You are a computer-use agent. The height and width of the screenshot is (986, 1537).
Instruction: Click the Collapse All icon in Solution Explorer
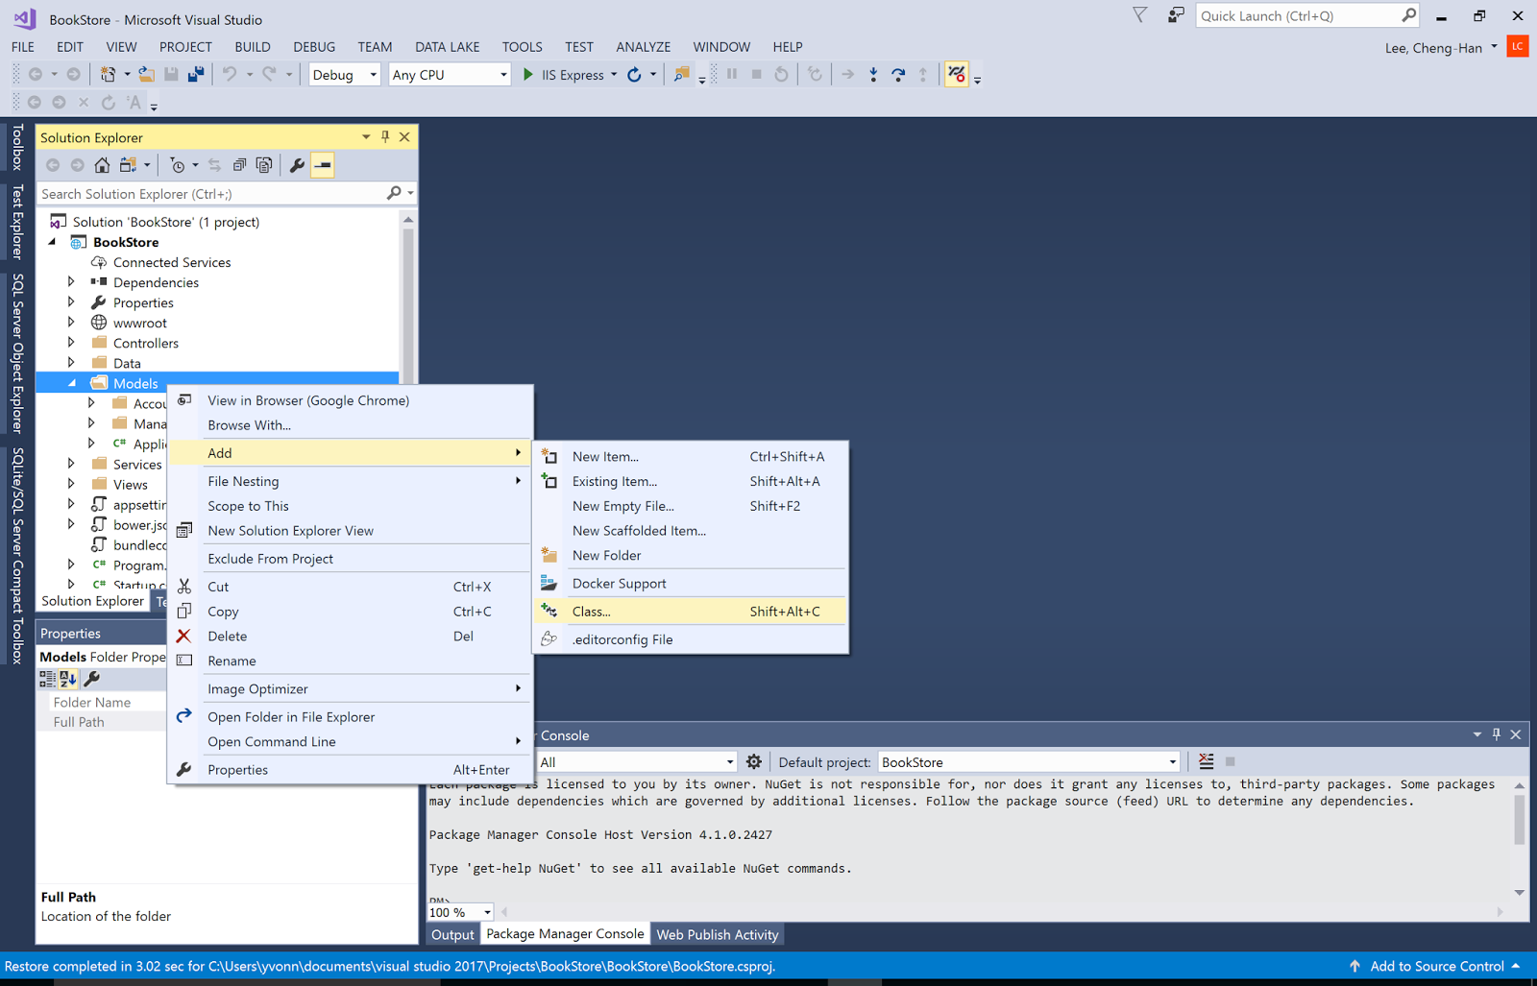point(239,165)
